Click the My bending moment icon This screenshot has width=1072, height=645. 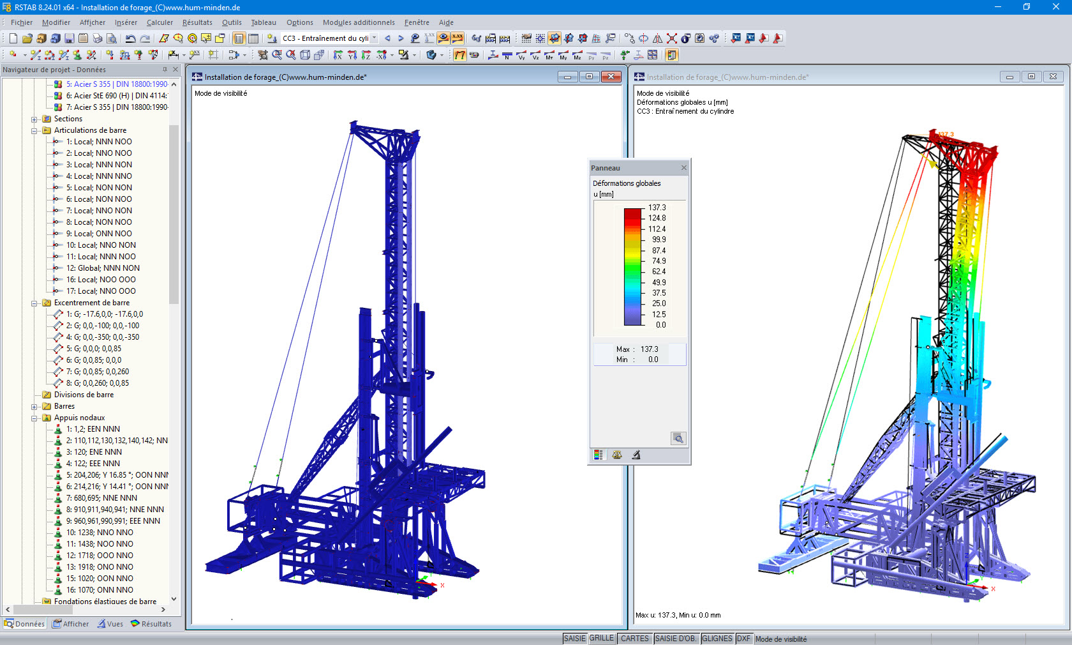click(563, 56)
